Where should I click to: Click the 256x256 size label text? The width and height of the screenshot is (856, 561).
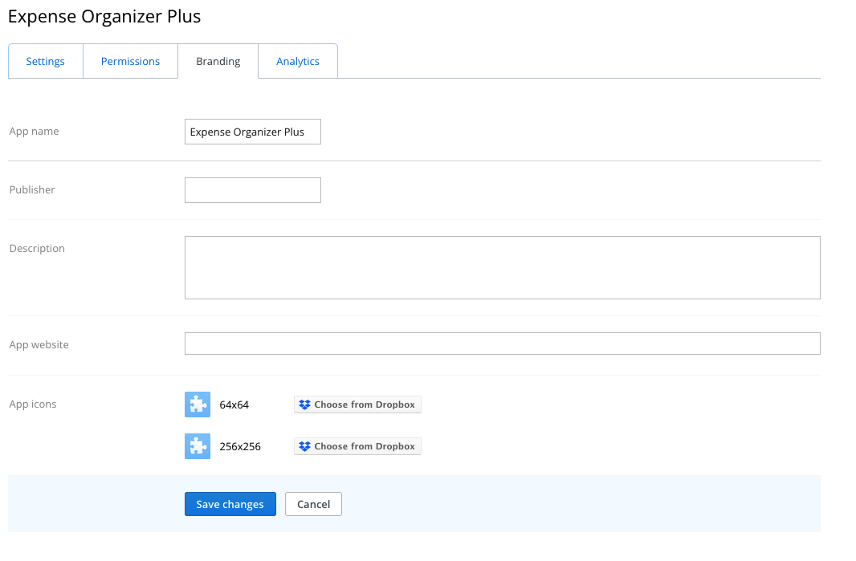[240, 446]
